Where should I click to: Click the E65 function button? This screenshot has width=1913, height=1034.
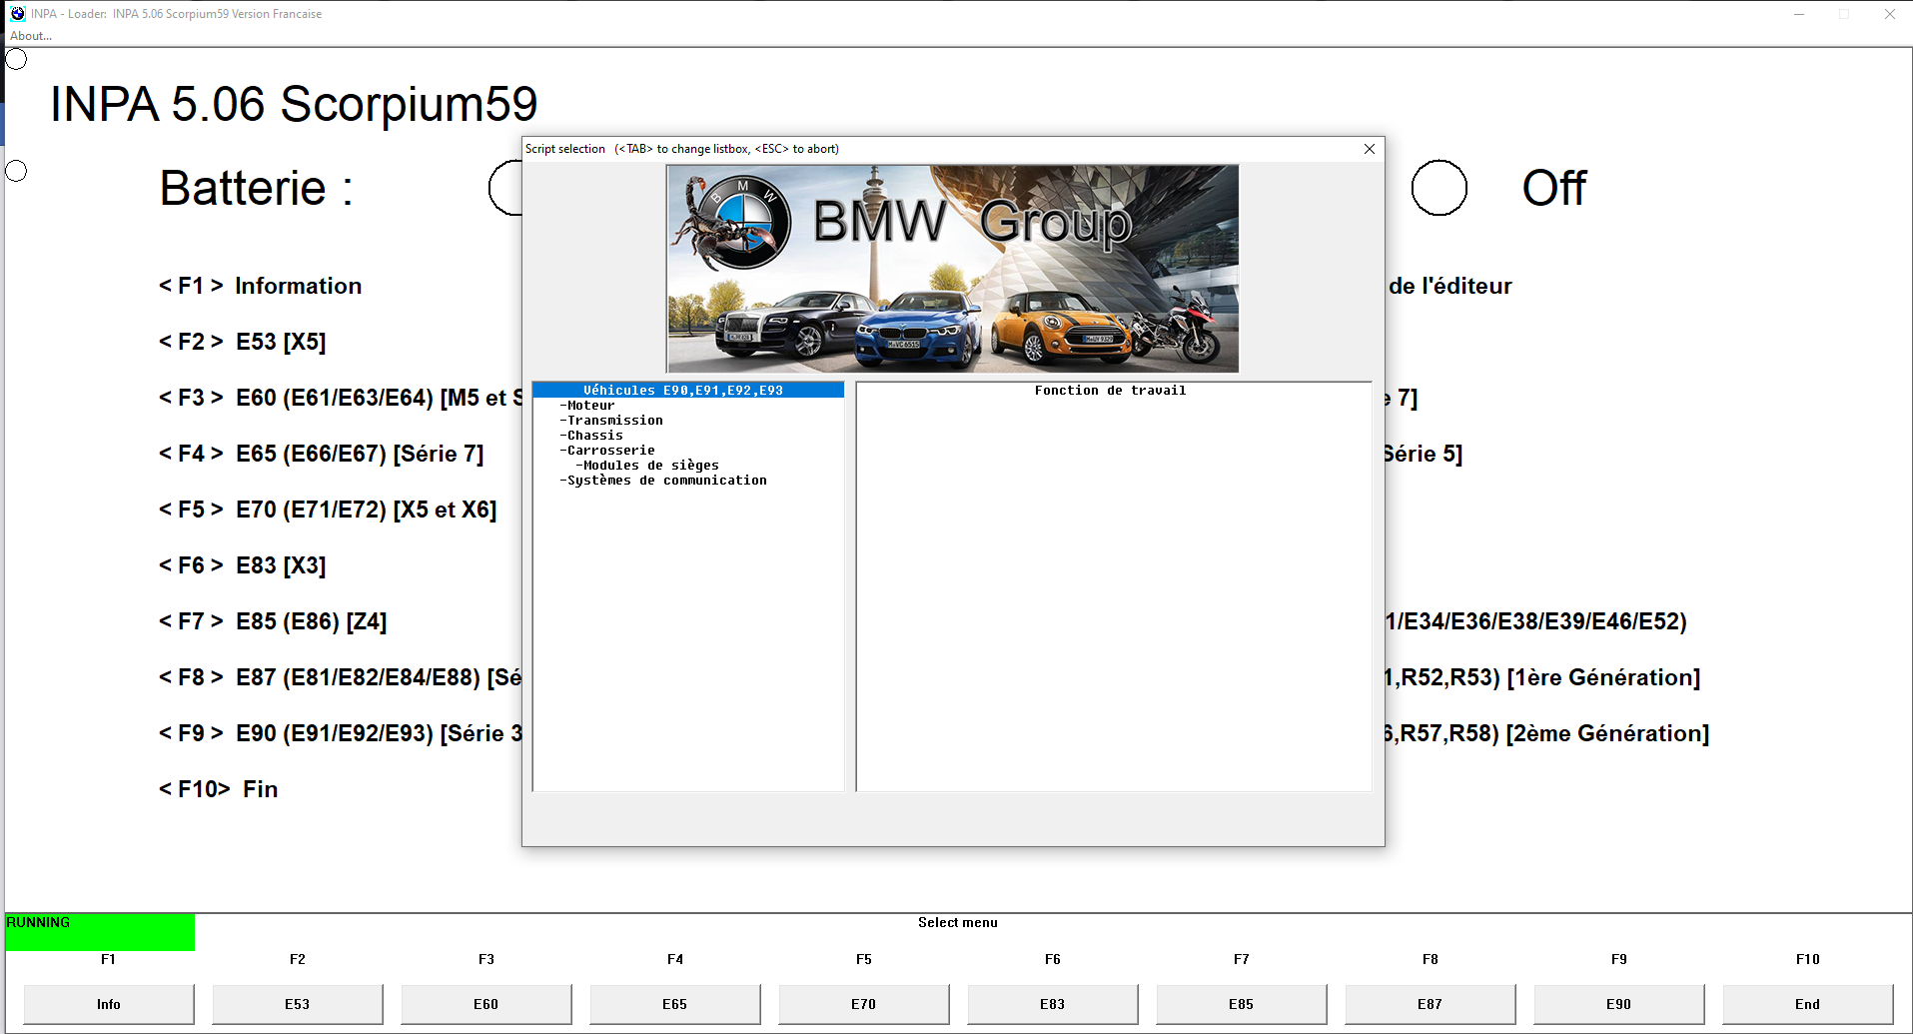coord(675,1004)
